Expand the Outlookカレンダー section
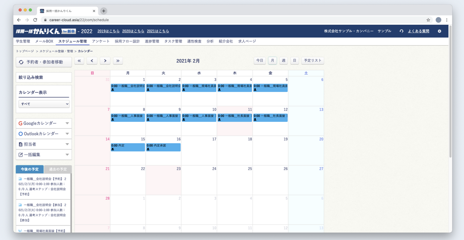Image resolution: width=464 pixels, height=240 pixels. 44,134
